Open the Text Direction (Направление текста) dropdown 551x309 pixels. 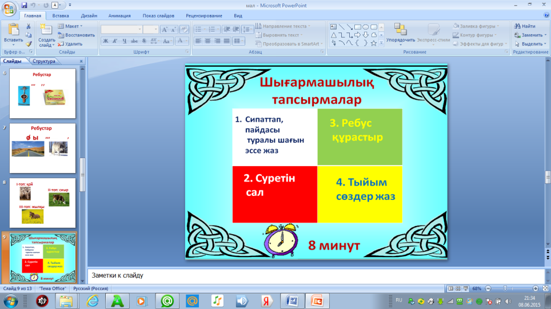point(283,26)
